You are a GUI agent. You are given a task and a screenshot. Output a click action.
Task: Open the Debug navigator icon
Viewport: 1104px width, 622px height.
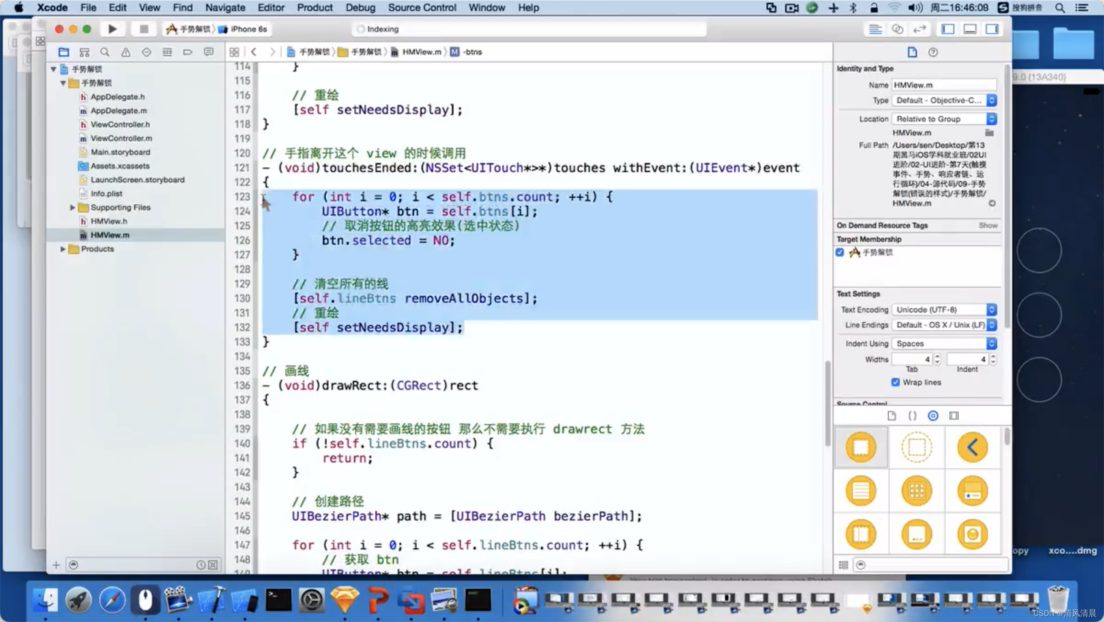(x=167, y=52)
